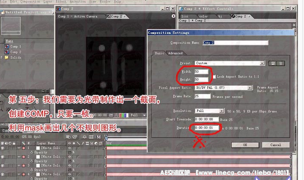The image size is (304, 180).
Task: Click the save preset icon beside Preset
Action: tap(273, 63)
